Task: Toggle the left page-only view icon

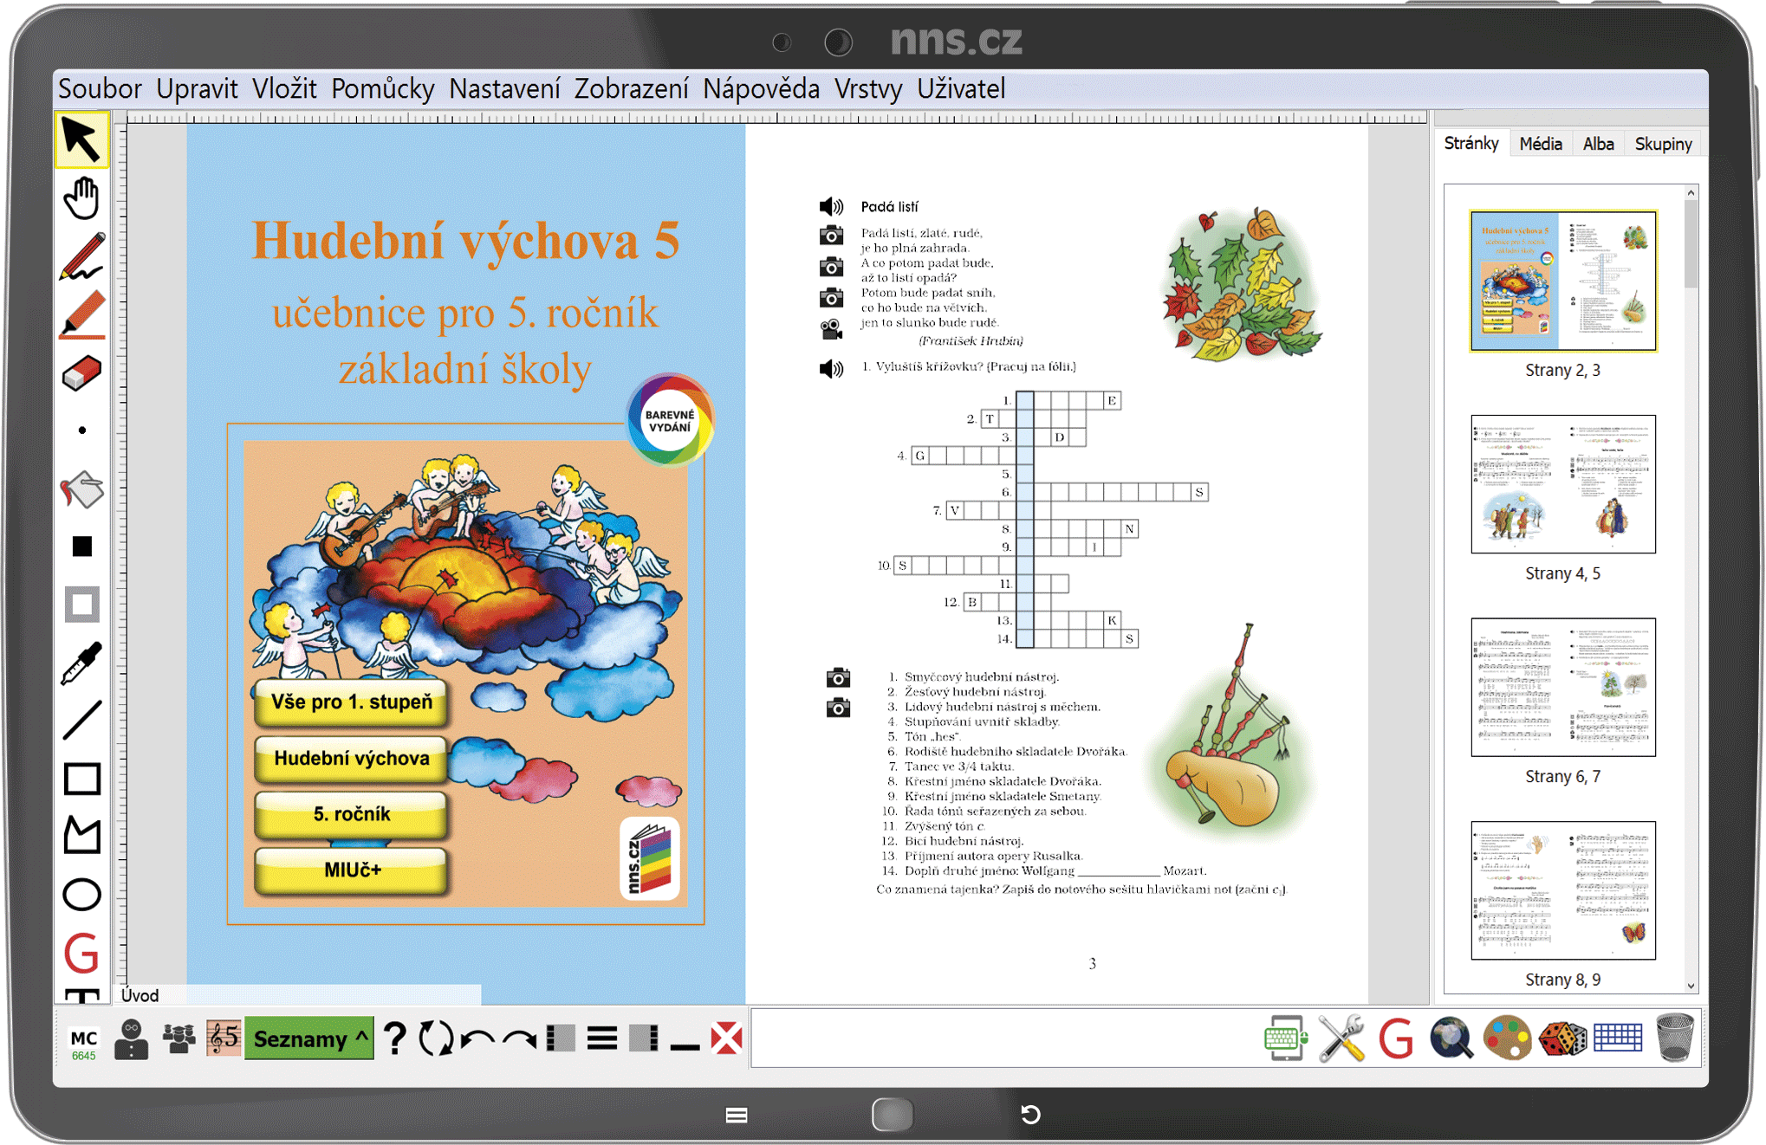Action: 562,1038
